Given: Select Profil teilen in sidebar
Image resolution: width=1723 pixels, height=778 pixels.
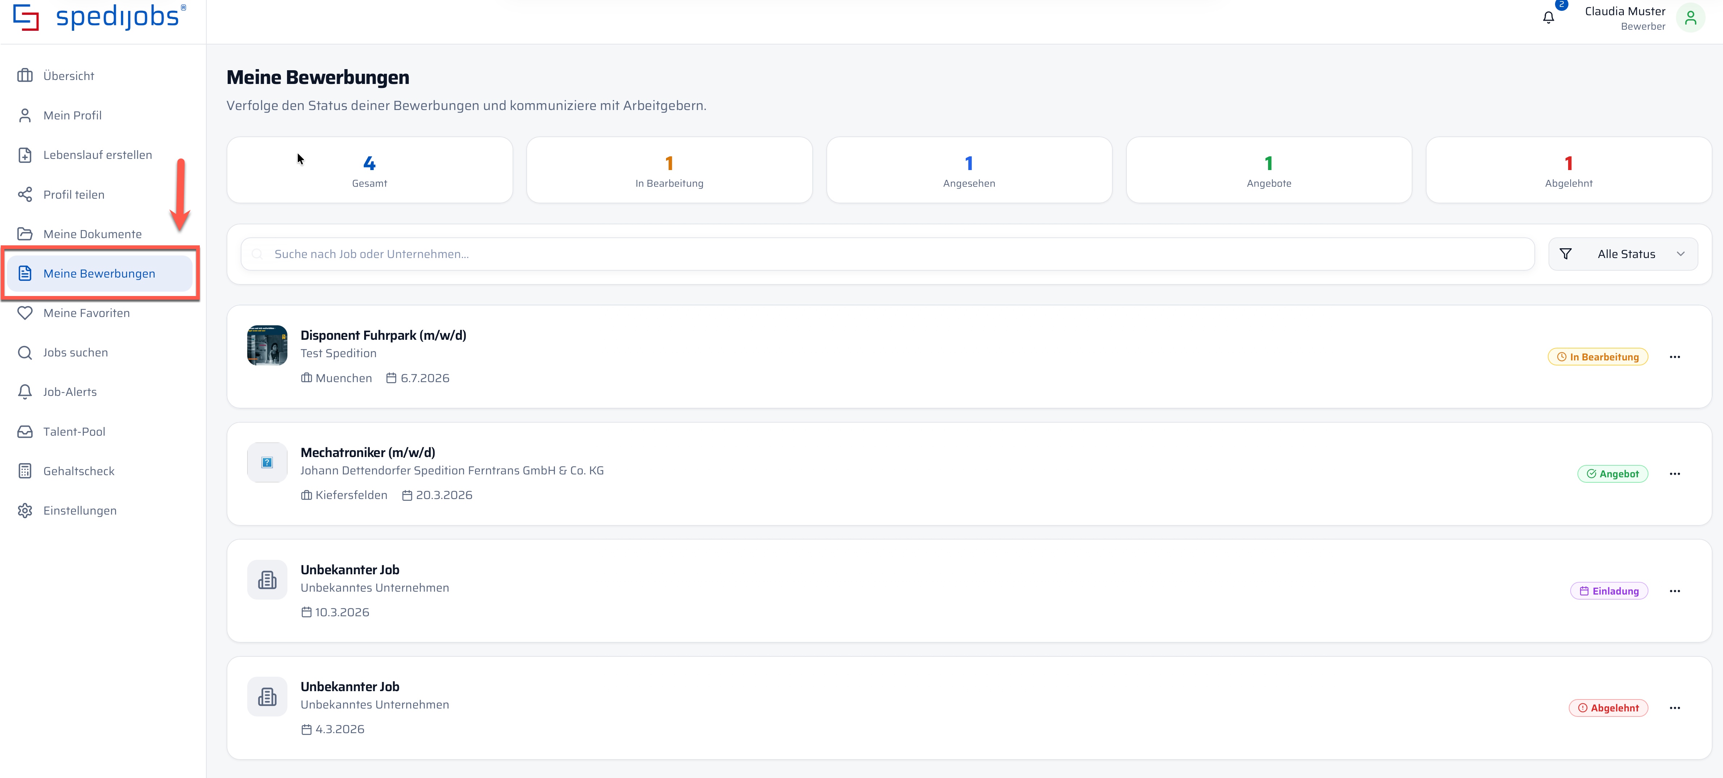Looking at the screenshot, I should [100, 195].
